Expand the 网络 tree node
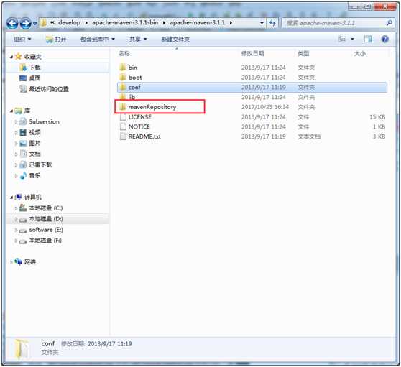401x367 pixels. click(11, 262)
